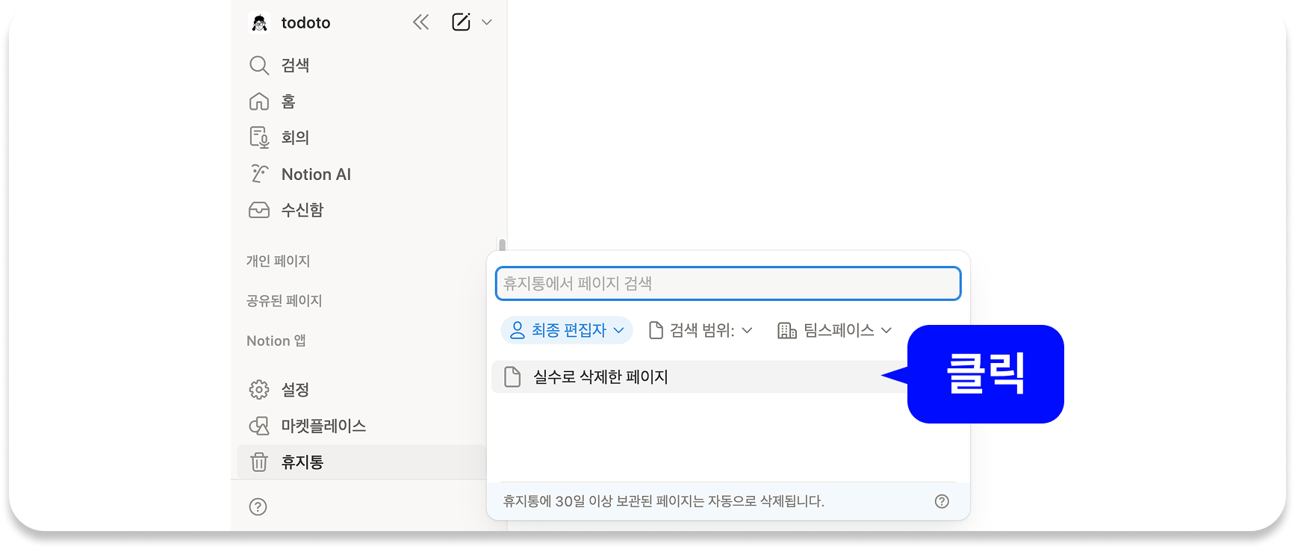Viewport: 1295px width, 549px height.
Task: Click the help icon in trash popup footer
Action: (942, 502)
